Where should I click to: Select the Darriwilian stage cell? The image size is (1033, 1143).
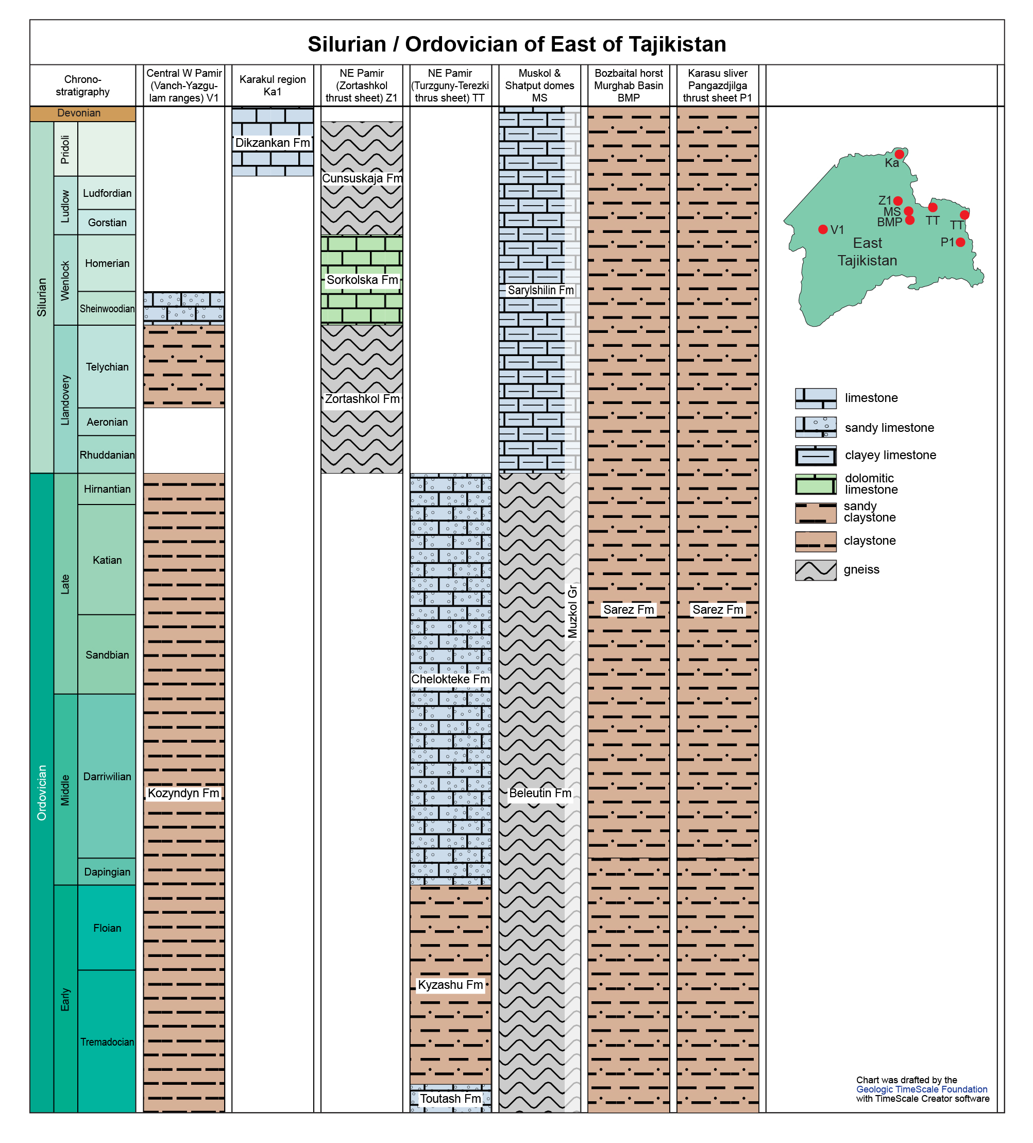(x=107, y=776)
